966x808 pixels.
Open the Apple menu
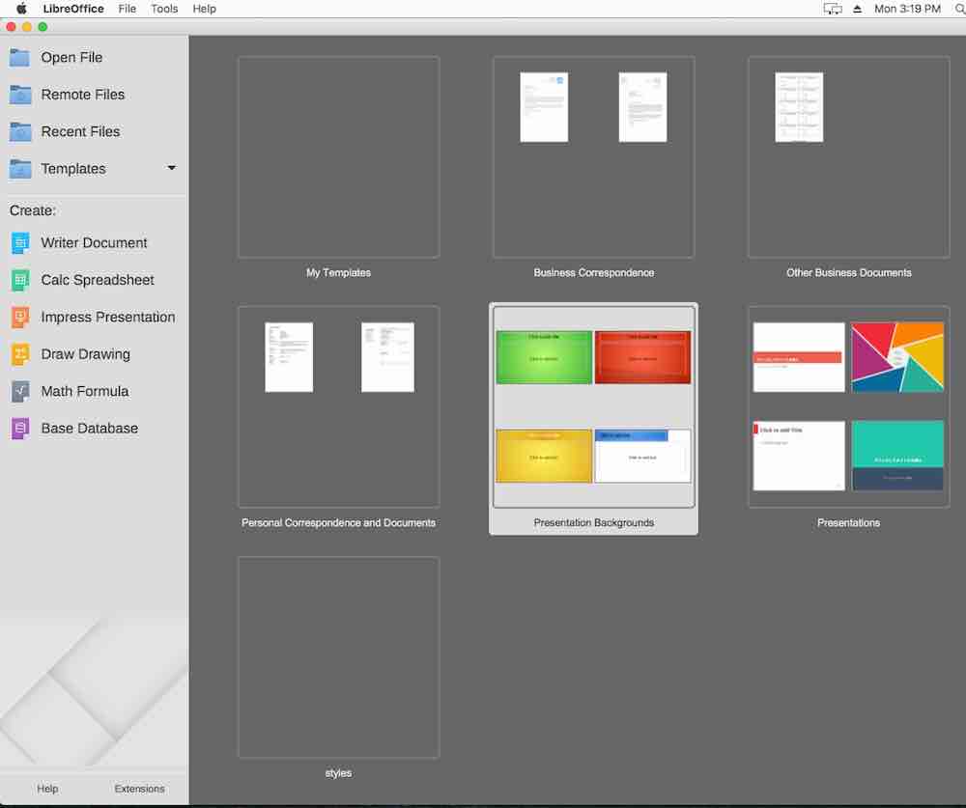coord(21,9)
